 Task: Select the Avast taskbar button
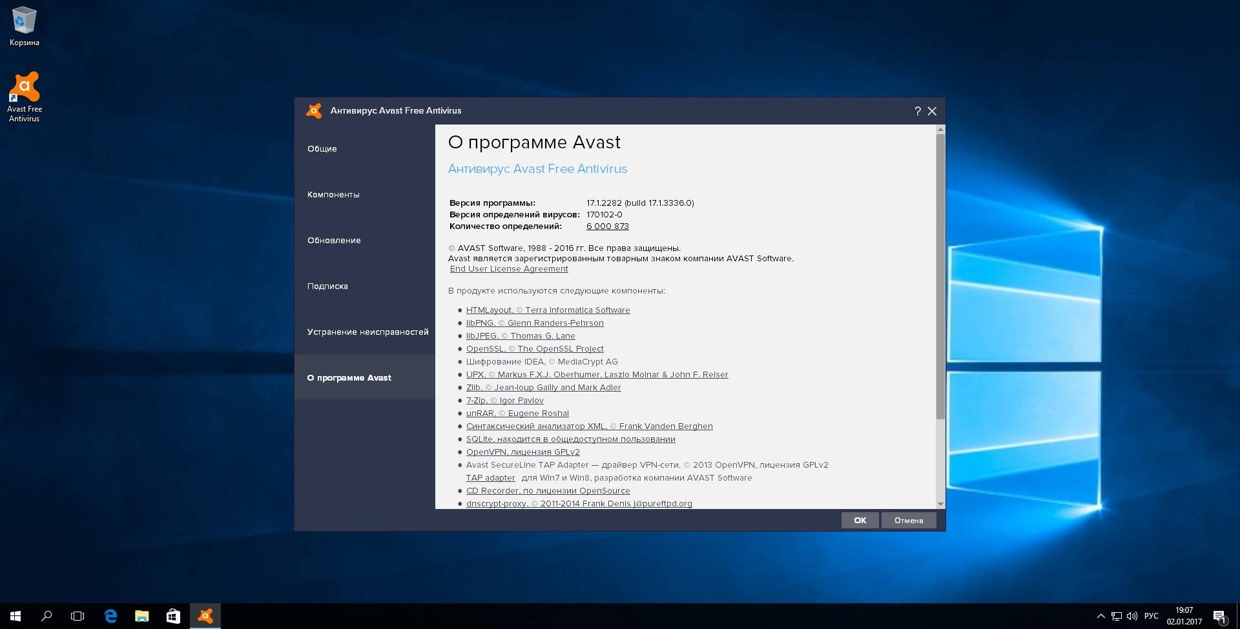point(205,616)
